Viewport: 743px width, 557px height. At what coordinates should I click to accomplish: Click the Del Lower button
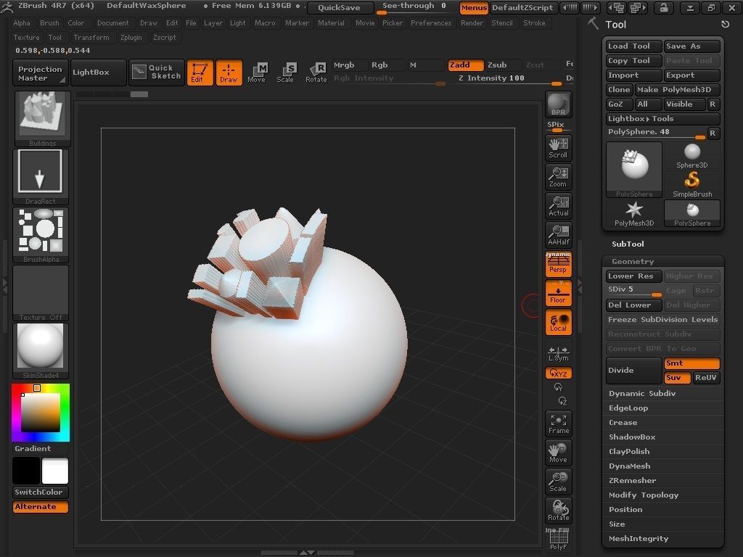coord(633,305)
